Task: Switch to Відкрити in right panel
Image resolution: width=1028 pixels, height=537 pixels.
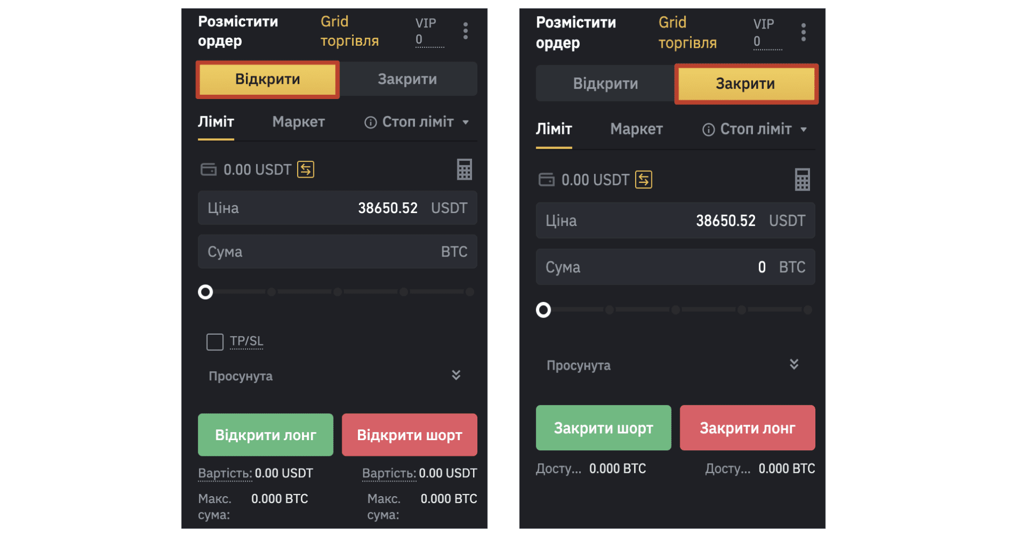Action: (x=605, y=84)
